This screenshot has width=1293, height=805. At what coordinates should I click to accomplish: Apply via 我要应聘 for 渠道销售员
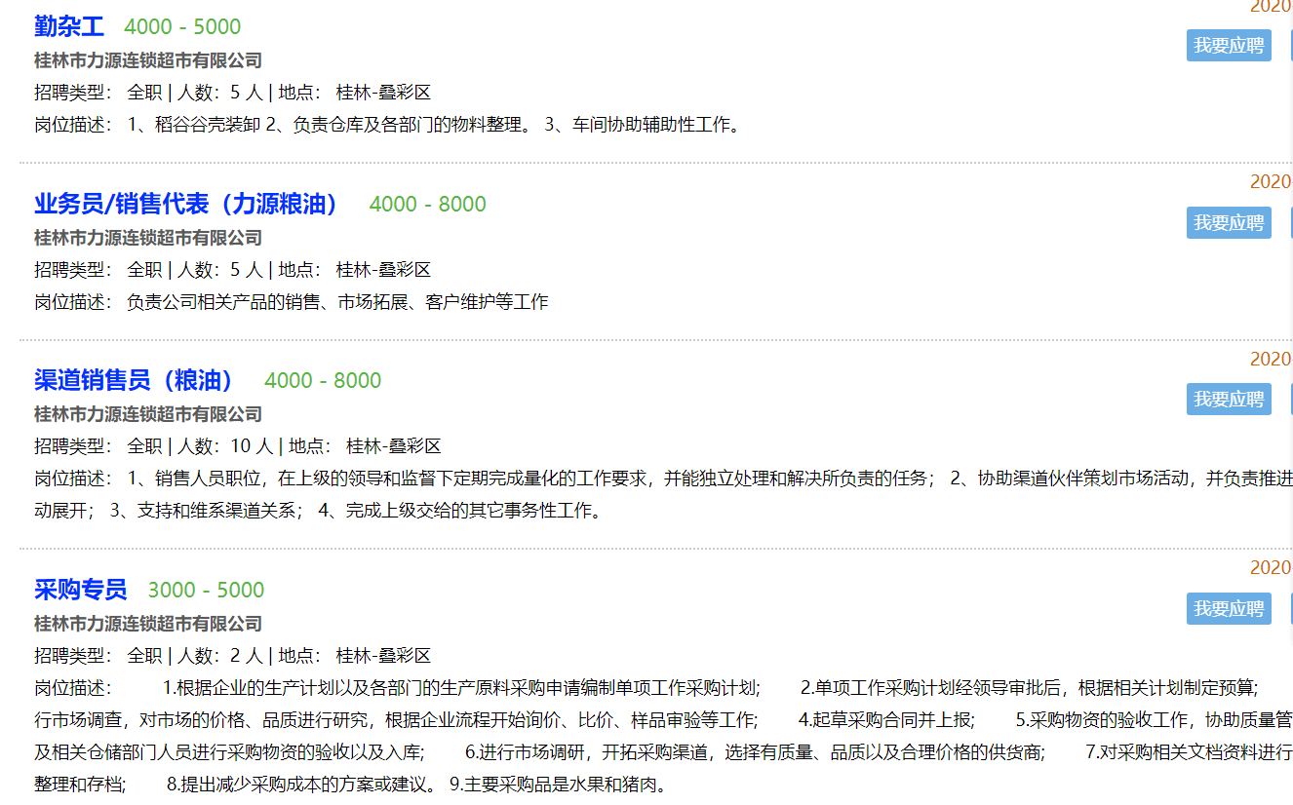pyautogui.click(x=1229, y=399)
